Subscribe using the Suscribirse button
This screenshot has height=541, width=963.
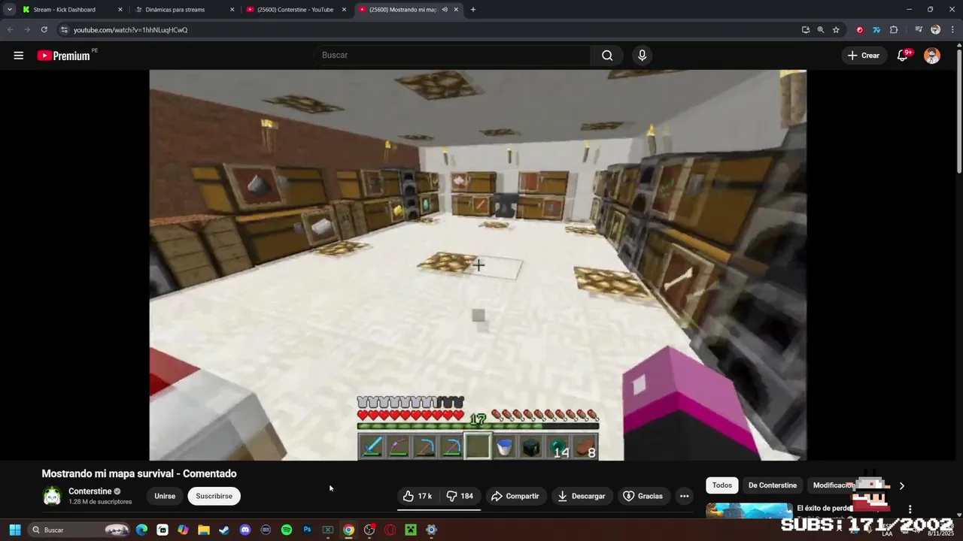tap(214, 496)
